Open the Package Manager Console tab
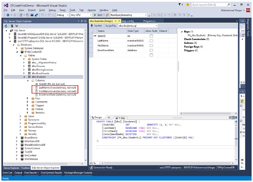Screen dimensions: 253x182 point(78,173)
